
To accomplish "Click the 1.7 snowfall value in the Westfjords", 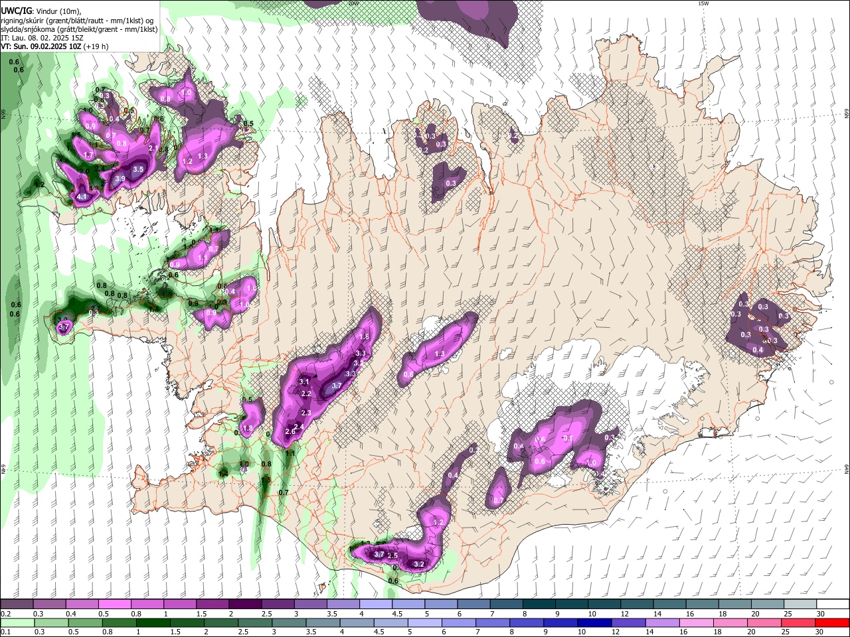I will point(88,155).
